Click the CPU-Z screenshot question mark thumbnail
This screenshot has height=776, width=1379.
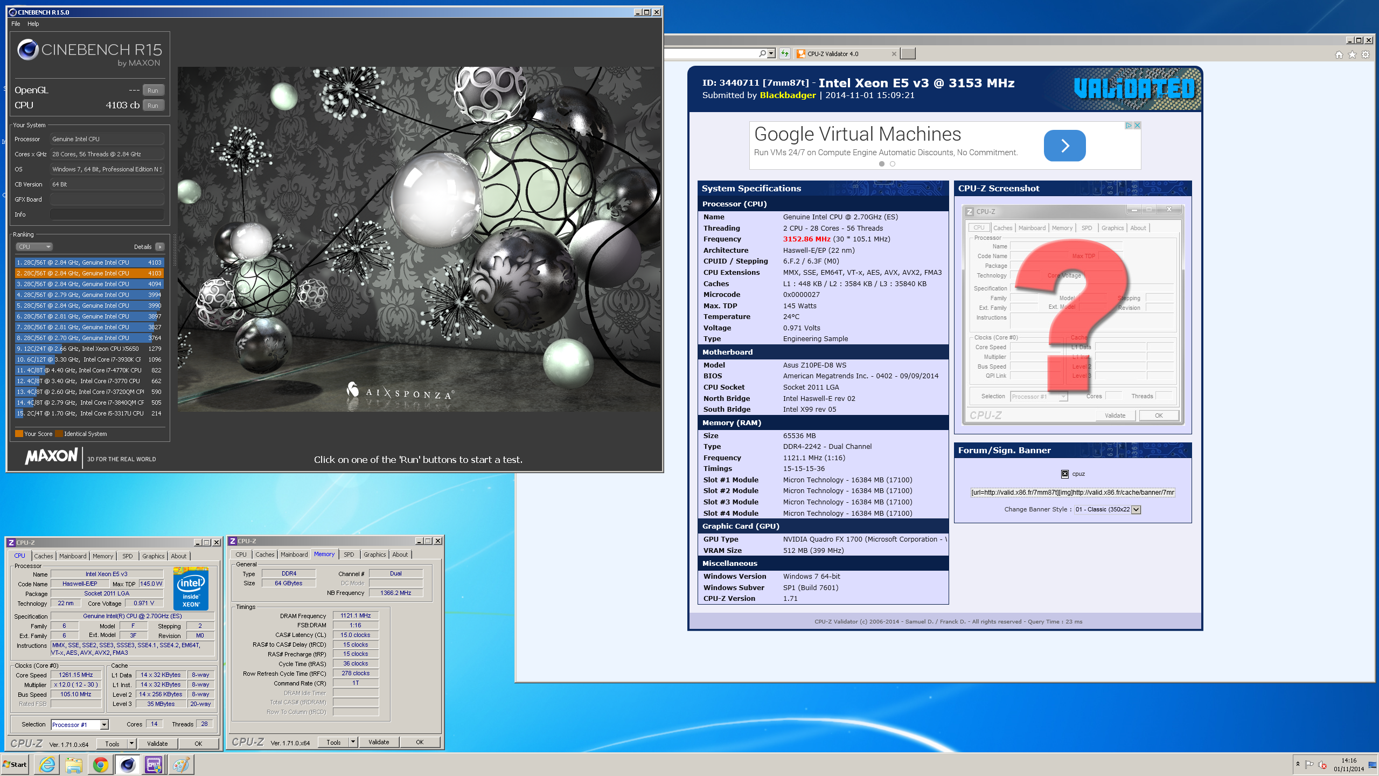[1072, 314]
